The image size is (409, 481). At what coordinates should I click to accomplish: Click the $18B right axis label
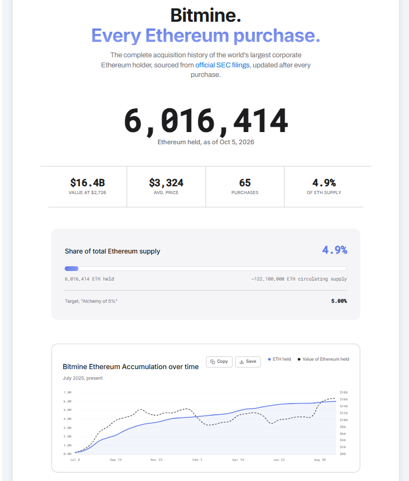click(x=343, y=392)
